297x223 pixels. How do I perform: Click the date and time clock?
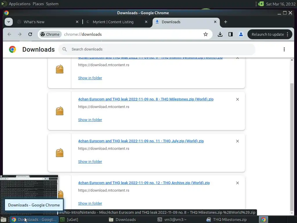pos(281,4)
